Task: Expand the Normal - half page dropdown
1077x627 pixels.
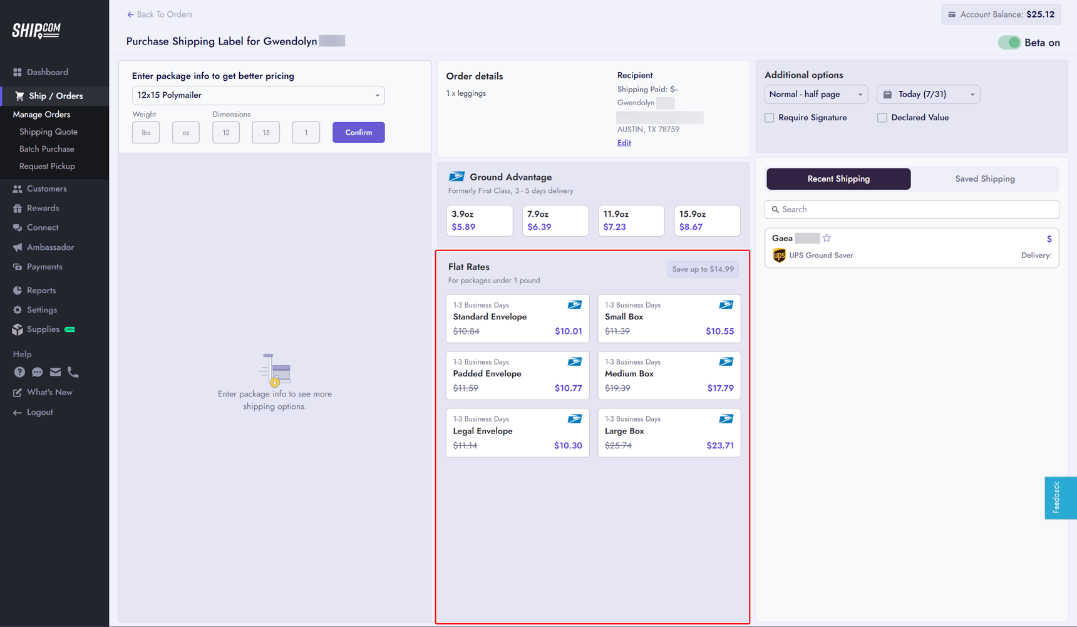Action: tap(815, 95)
